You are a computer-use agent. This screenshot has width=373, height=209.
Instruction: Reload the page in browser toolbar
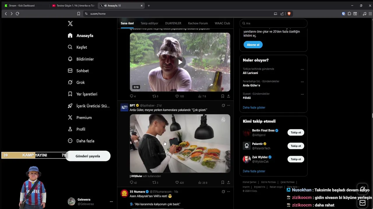click(x=17, y=14)
